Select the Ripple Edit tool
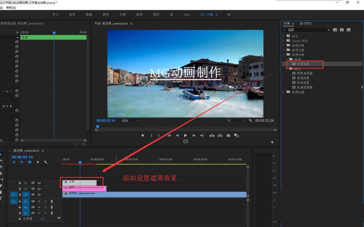This screenshot has width=364, height=227. point(1,167)
